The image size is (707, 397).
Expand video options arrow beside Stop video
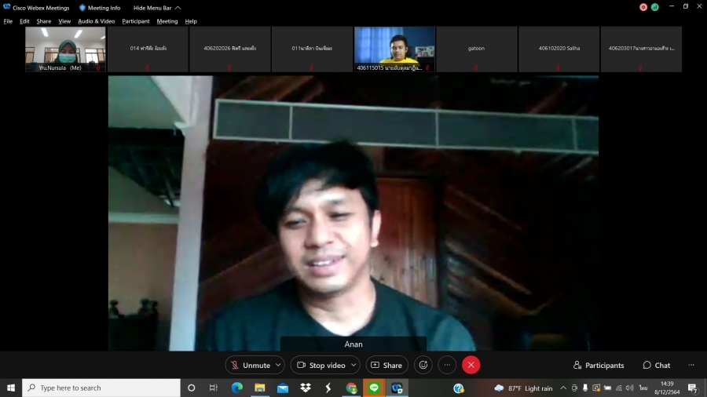coord(353,365)
